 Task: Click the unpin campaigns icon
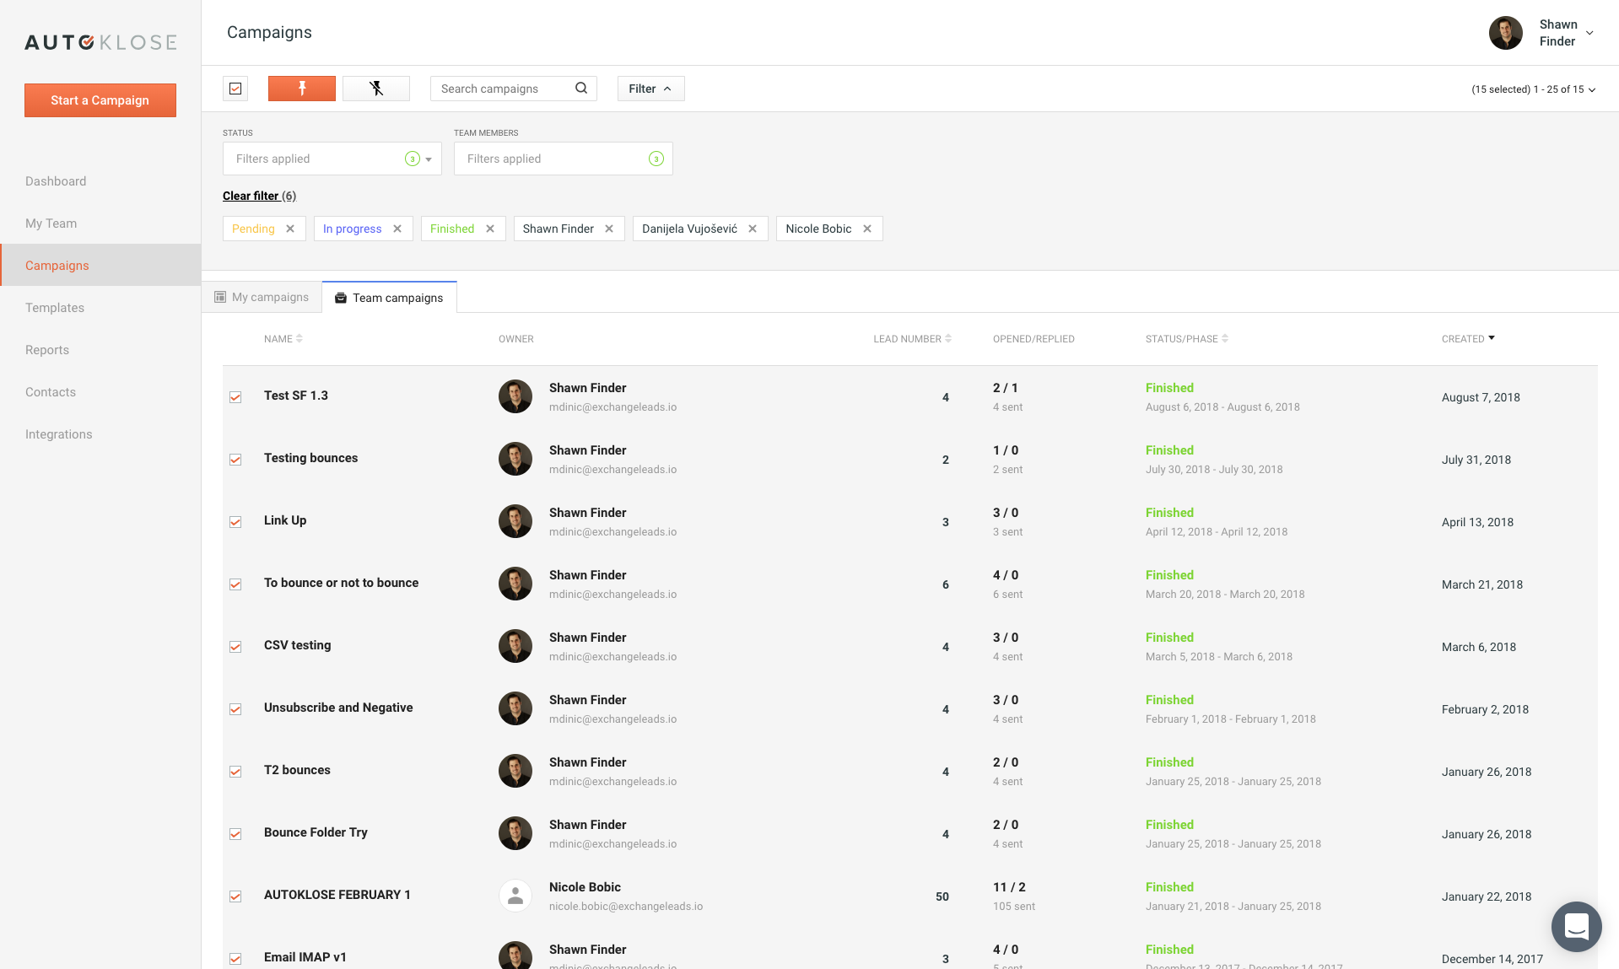tap(376, 89)
